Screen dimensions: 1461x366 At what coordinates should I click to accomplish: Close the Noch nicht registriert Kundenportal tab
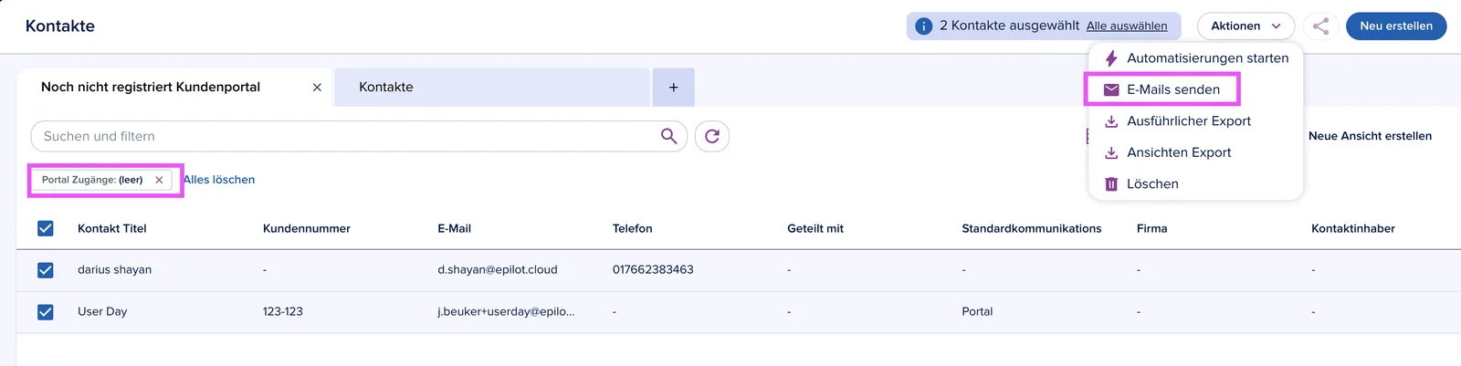(x=317, y=88)
